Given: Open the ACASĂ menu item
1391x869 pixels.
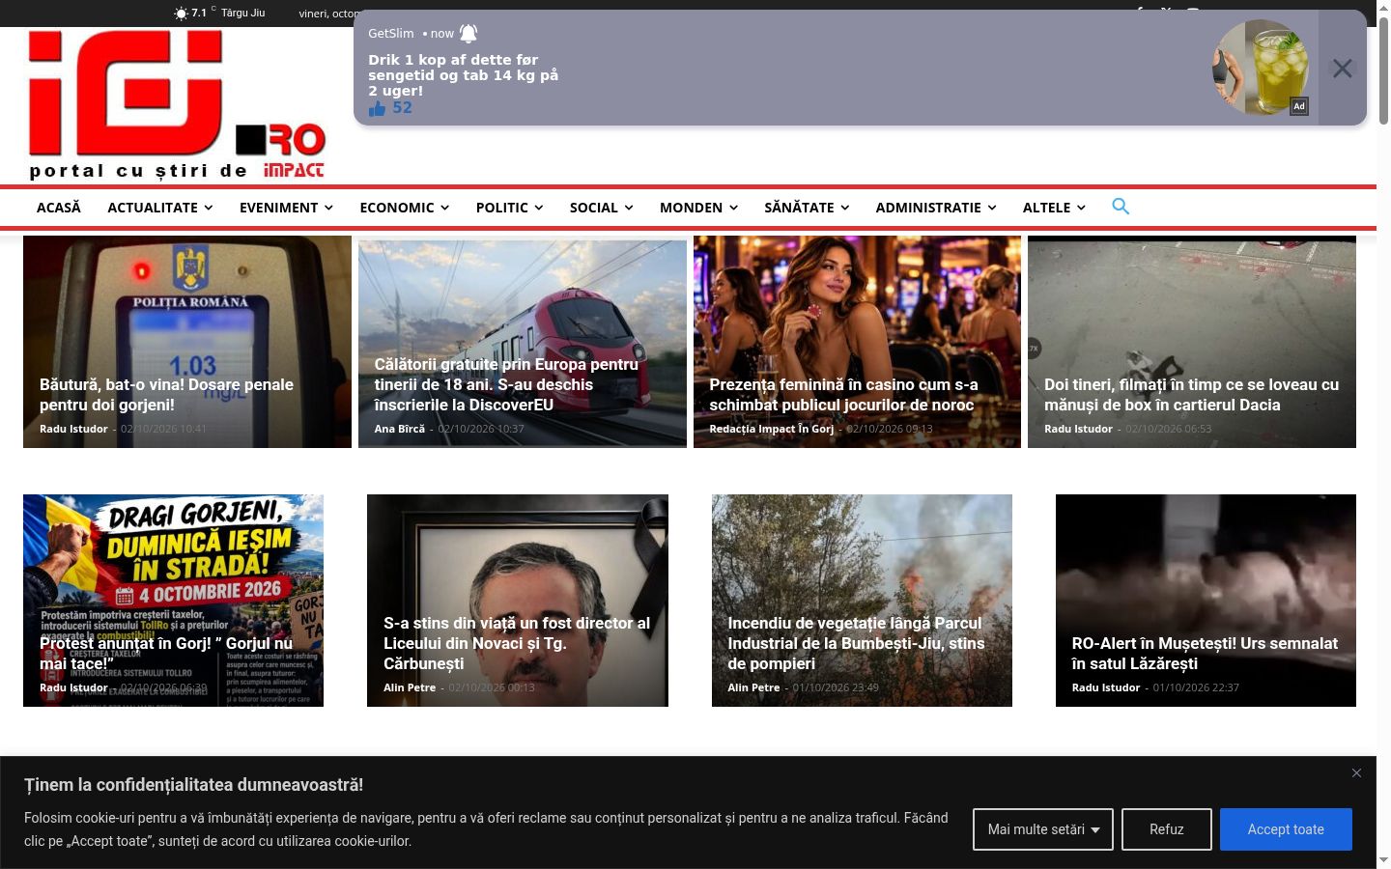Looking at the screenshot, I should [x=59, y=208].
